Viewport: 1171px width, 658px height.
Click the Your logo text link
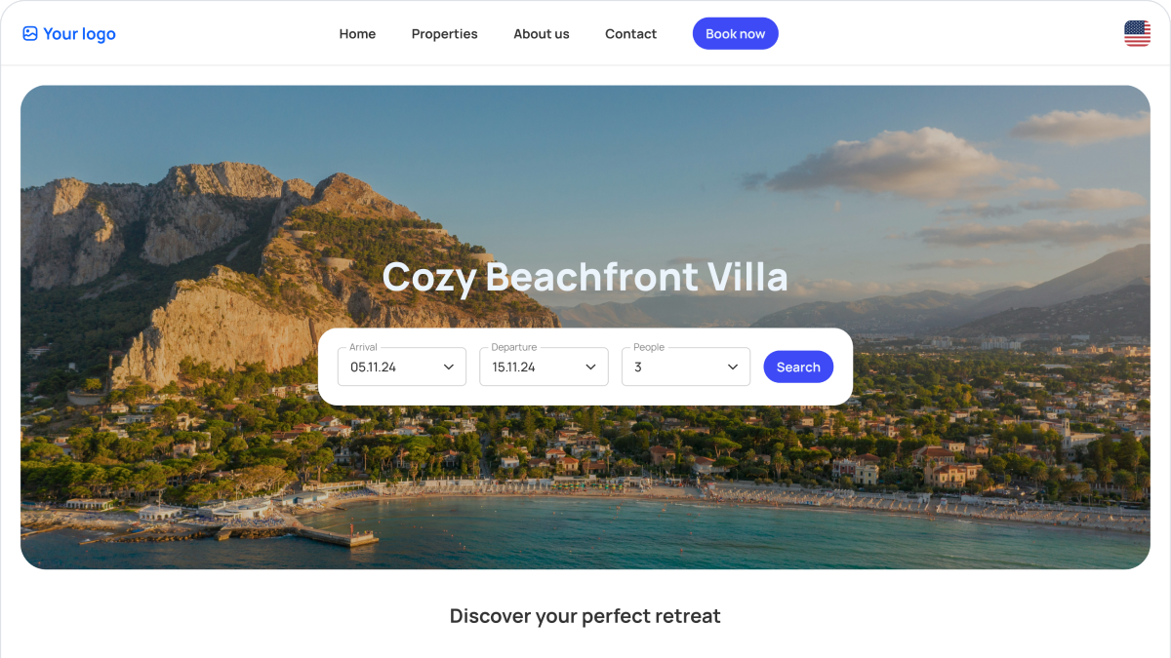(79, 34)
